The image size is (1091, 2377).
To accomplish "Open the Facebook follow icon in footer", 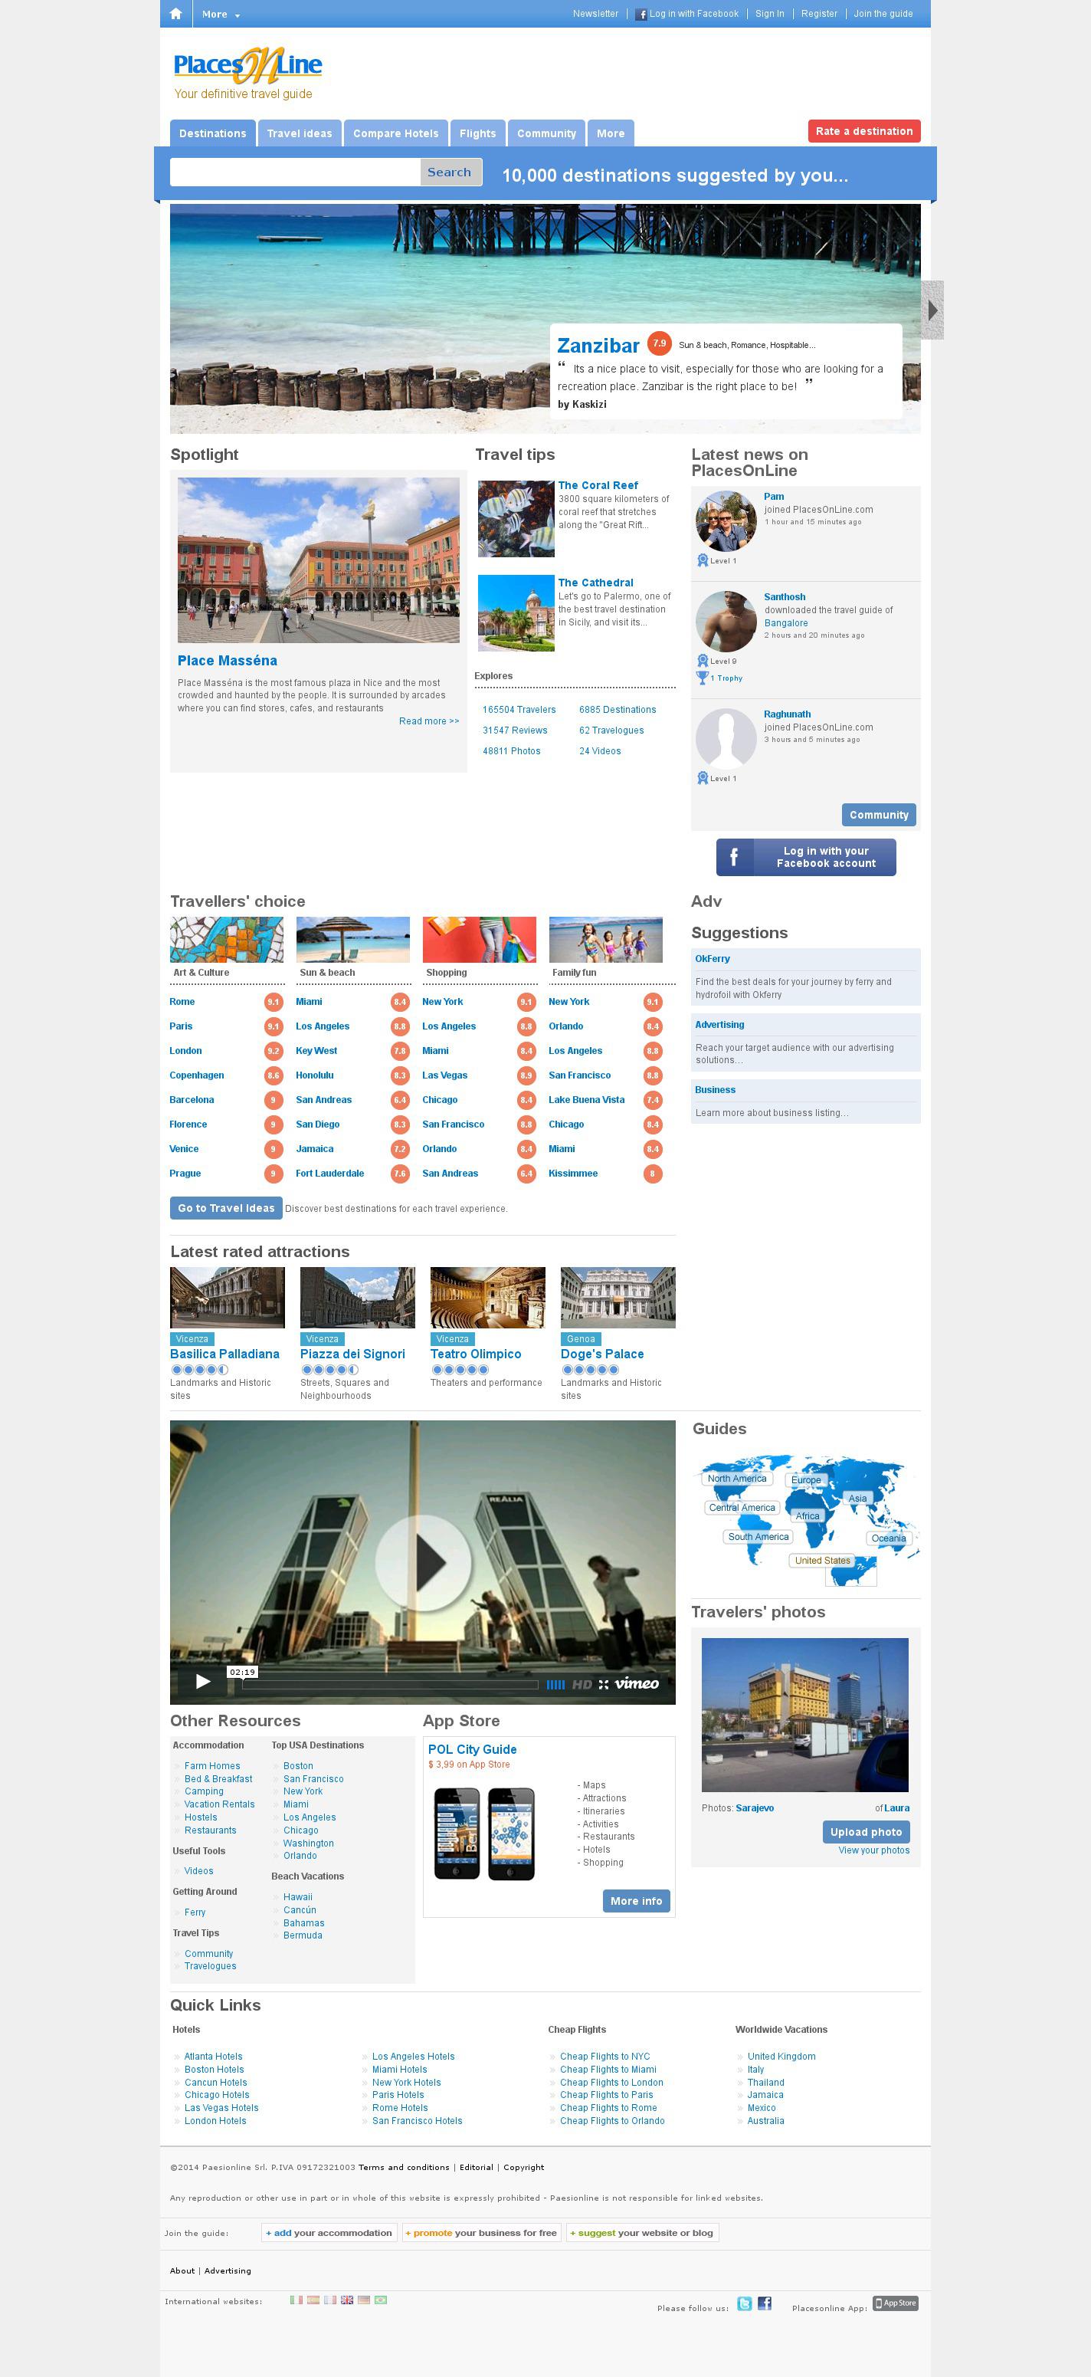I will [x=765, y=2303].
